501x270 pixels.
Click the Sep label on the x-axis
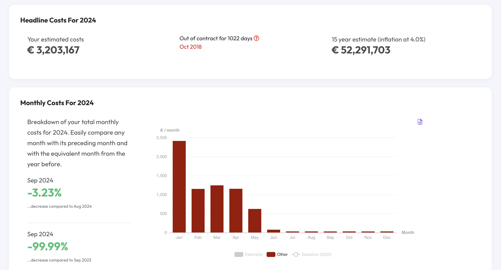330,237
